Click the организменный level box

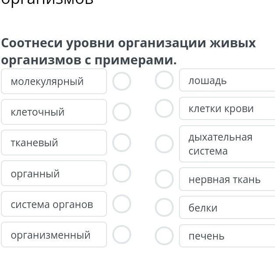(x=54, y=235)
